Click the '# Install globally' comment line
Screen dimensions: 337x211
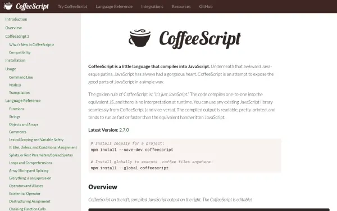coord(152,162)
